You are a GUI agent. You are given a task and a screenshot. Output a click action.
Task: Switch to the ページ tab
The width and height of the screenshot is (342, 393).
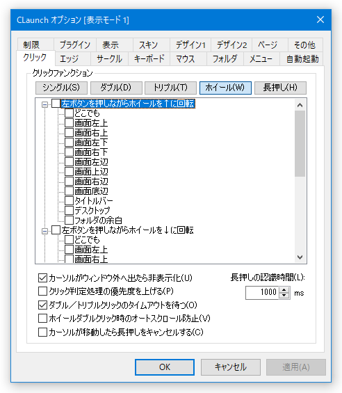click(270, 45)
